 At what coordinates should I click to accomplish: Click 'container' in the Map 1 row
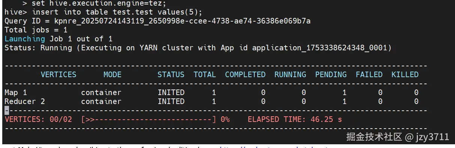(101, 92)
